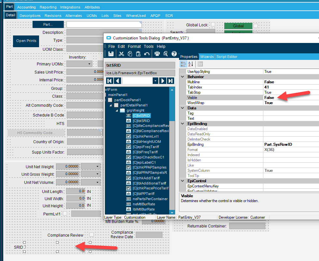Screen dimensions: 319x261
Task: Select the [C]chkPermLvl1 tree item
Action: pos(146,136)
